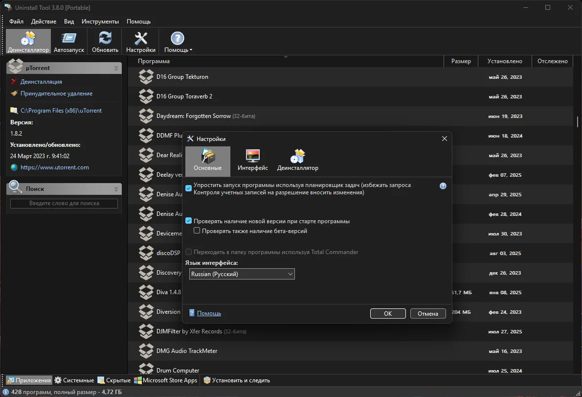Open the utorrent.com website link
Image resolution: width=582 pixels, height=397 pixels.
click(x=55, y=167)
